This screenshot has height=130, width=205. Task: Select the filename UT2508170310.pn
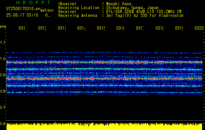pyautogui.click(x=23, y=9)
